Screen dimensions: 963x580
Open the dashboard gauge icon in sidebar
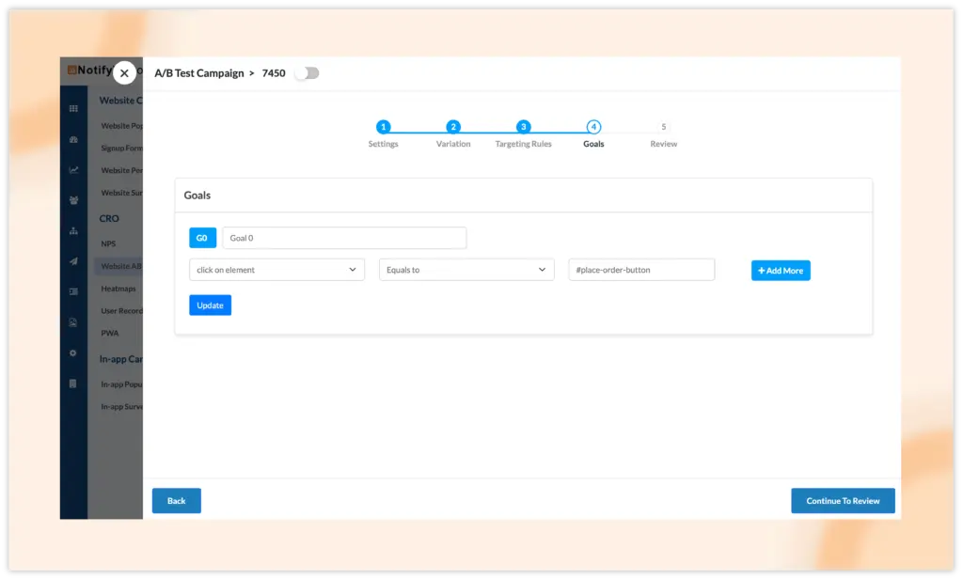[73, 140]
